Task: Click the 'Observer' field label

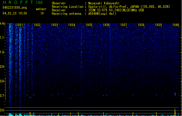Action: (x=59, y=3)
